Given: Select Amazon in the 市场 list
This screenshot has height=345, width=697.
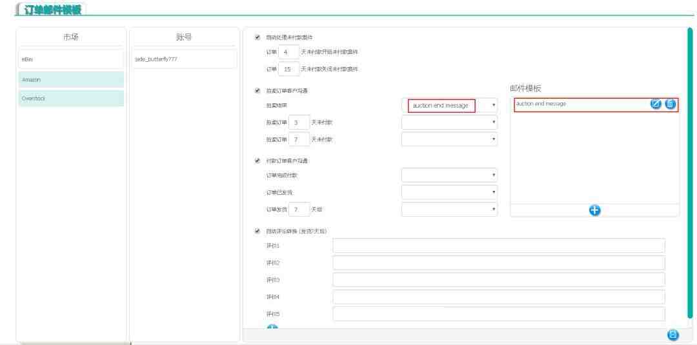Looking at the screenshot, I should pyautogui.click(x=71, y=80).
